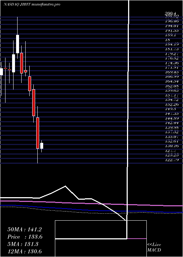Click the 162.08 price axis label
The height and width of the screenshot is (257, 183).
point(172,86)
